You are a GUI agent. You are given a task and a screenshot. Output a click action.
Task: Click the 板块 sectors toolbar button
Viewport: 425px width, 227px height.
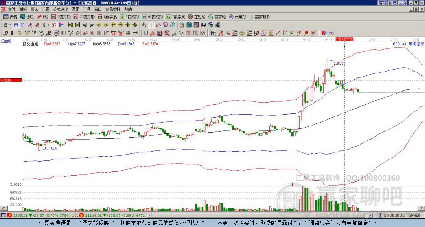(27, 17)
